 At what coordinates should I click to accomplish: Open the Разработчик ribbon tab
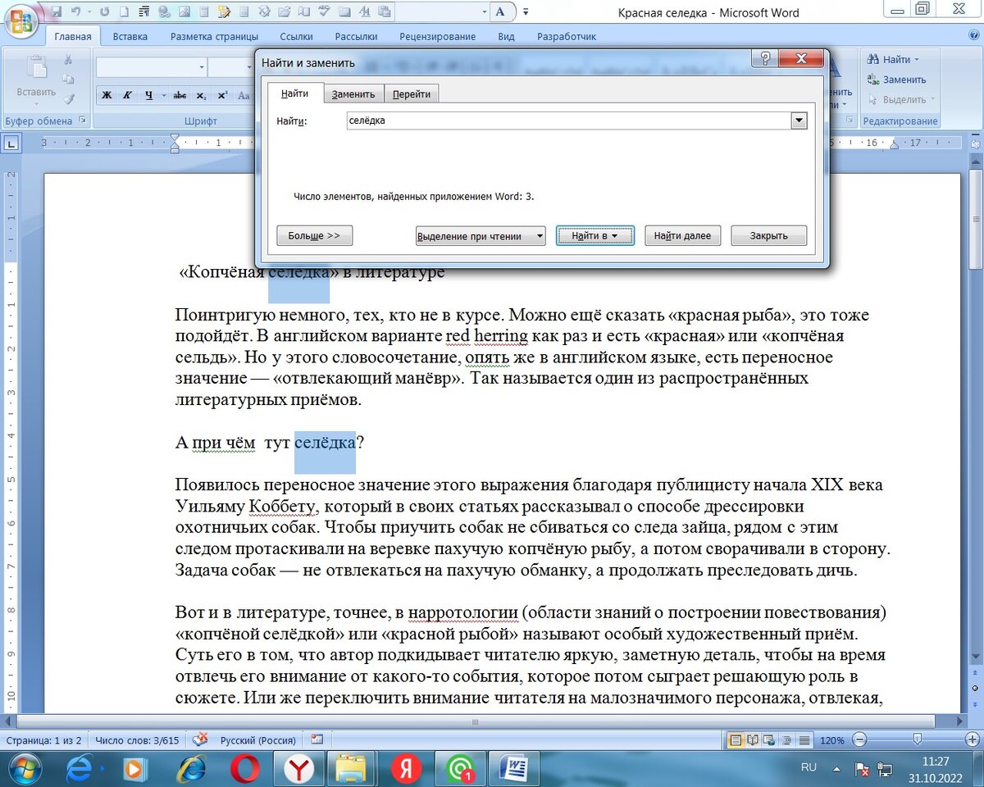pyautogui.click(x=567, y=37)
